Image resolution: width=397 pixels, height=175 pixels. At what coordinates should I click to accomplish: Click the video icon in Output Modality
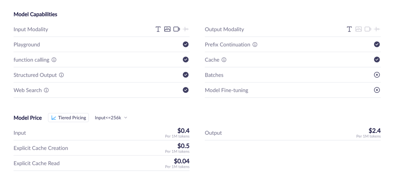[368, 29]
